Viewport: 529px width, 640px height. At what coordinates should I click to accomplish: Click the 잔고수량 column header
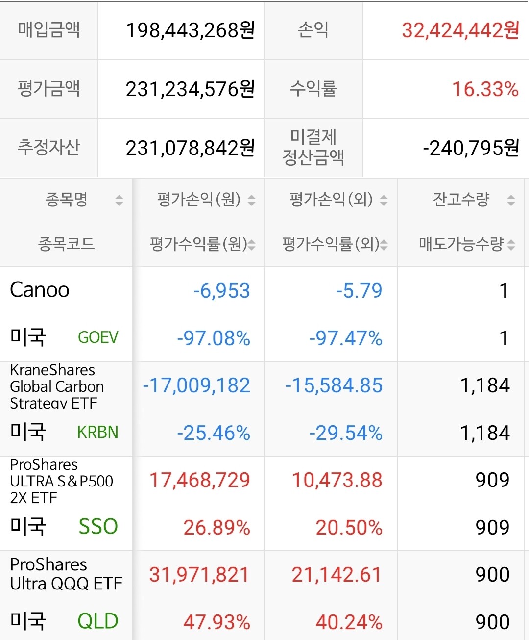(x=460, y=200)
